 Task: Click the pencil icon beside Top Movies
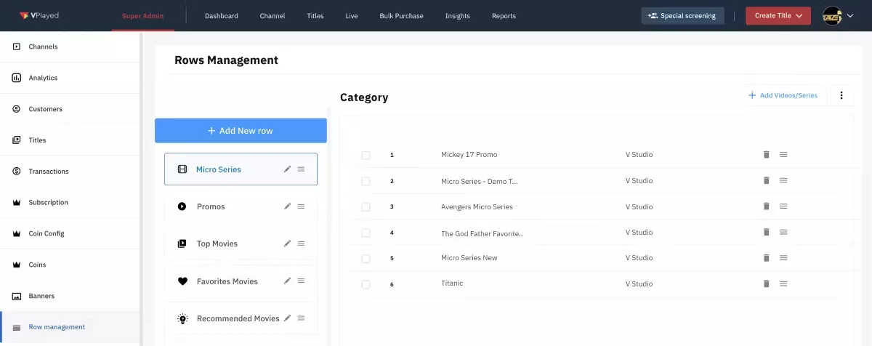tap(287, 244)
